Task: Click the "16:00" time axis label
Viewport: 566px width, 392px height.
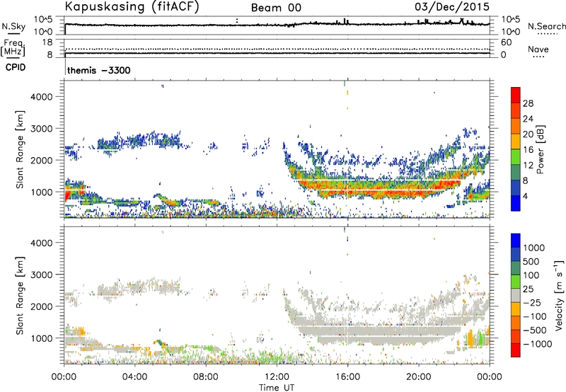Action: [x=347, y=377]
